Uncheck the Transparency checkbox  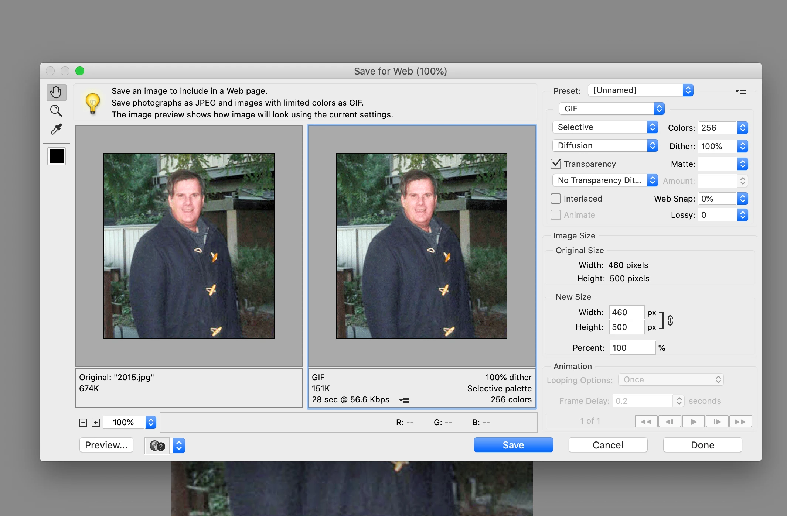[556, 164]
